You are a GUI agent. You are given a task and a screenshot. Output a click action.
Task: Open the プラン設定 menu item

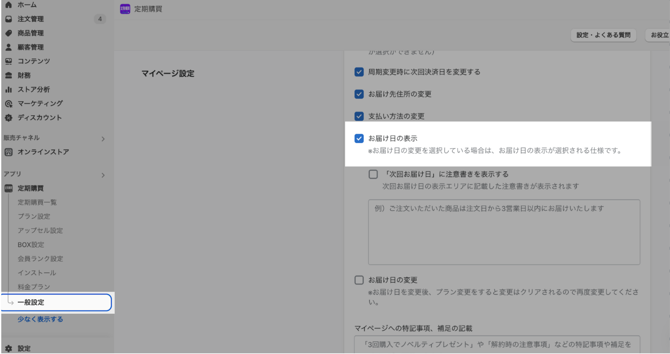[34, 216]
